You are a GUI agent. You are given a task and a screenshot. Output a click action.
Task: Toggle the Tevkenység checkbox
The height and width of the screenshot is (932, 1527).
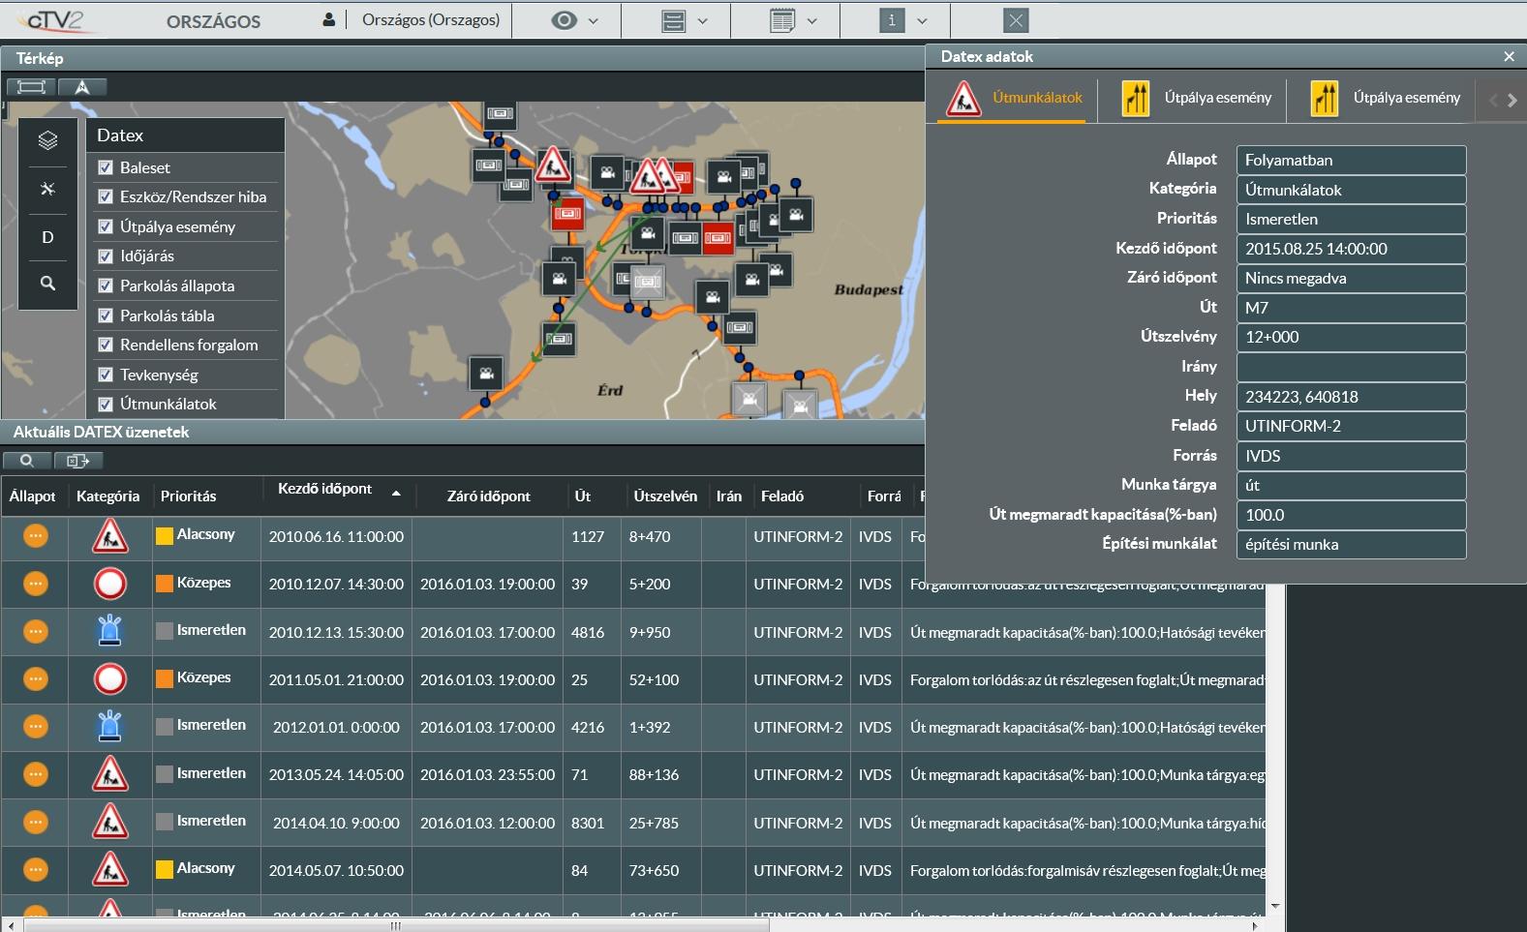click(x=106, y=375)
